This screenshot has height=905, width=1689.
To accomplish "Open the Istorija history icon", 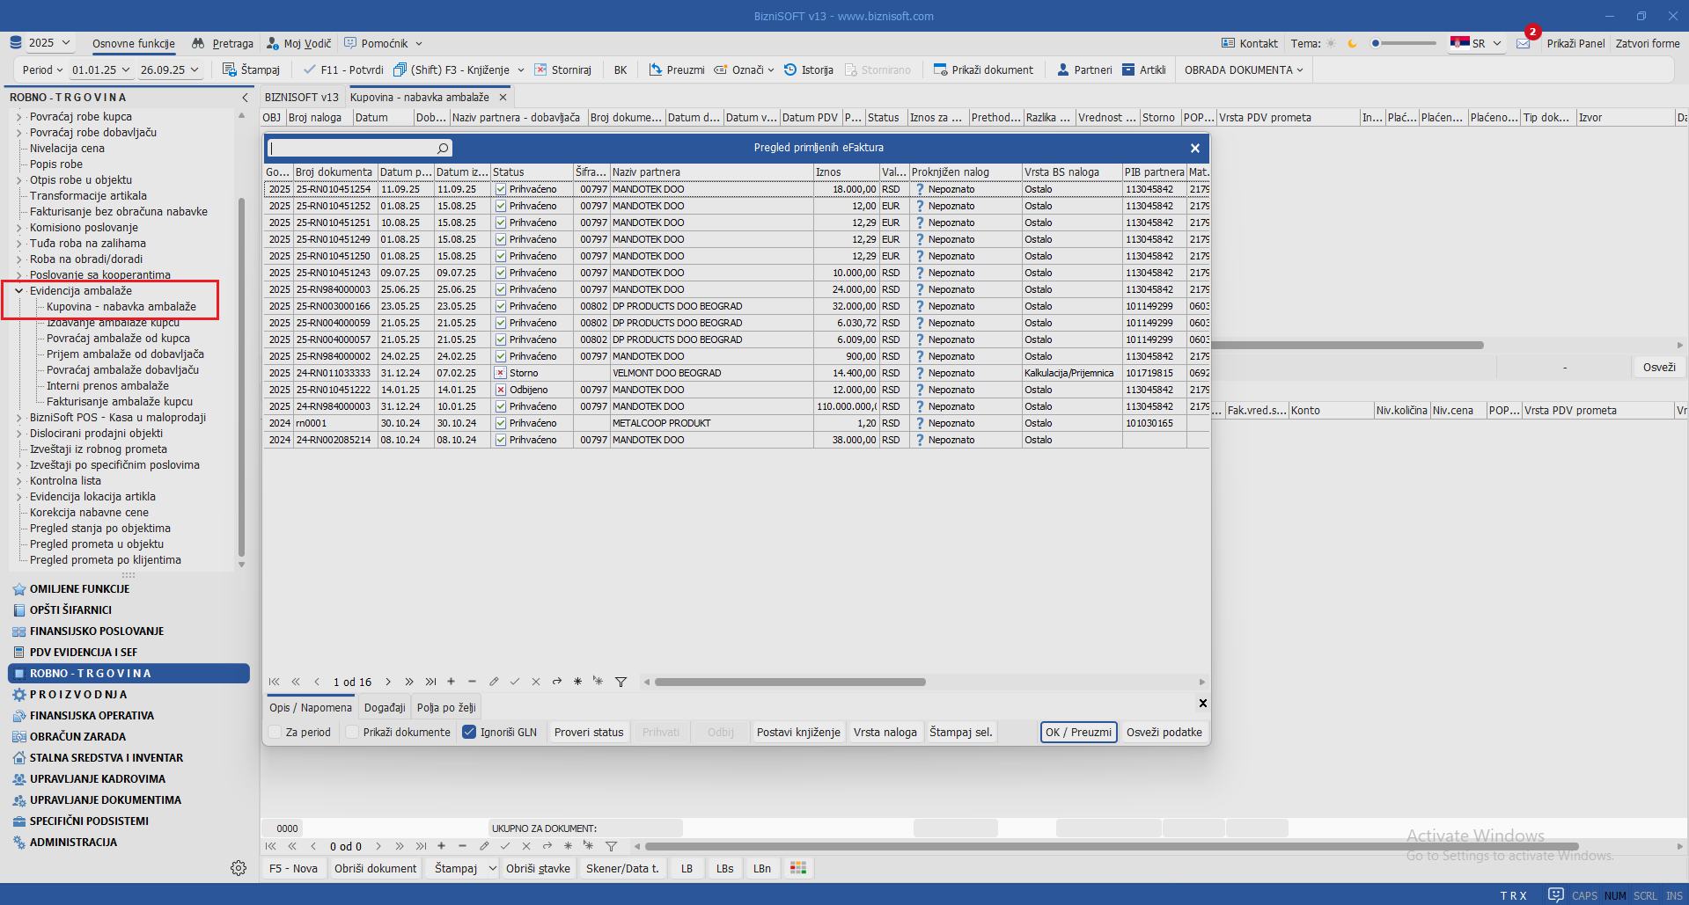I will 790,69.
